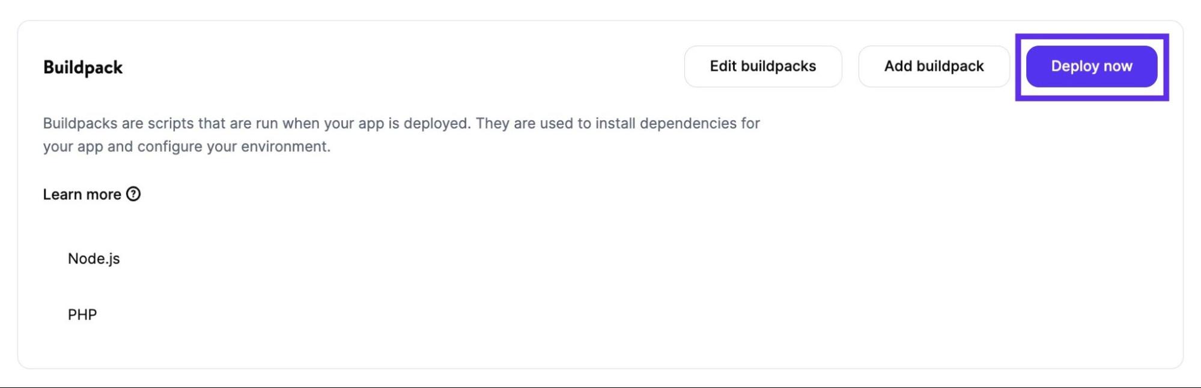
Task: Click the buildpack description text
Action: coord(401,133)
